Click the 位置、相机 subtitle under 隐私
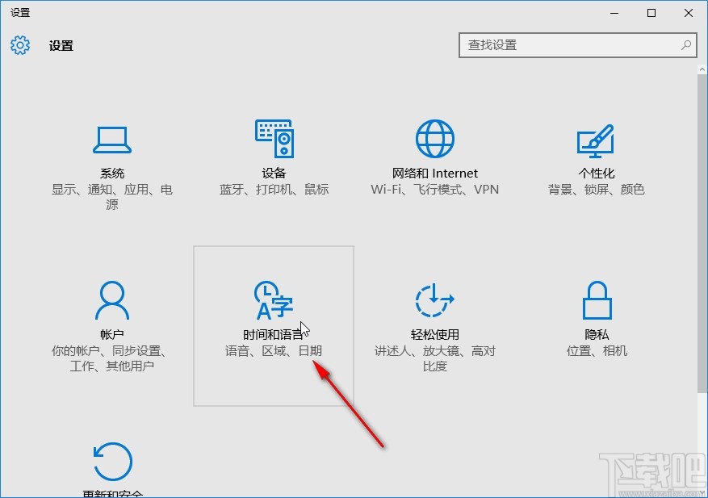 [596, 351]
